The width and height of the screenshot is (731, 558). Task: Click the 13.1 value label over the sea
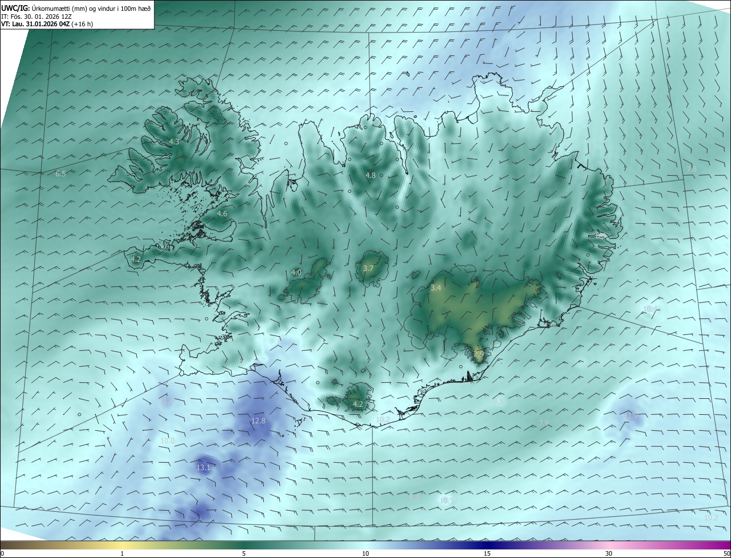[203, 468]
